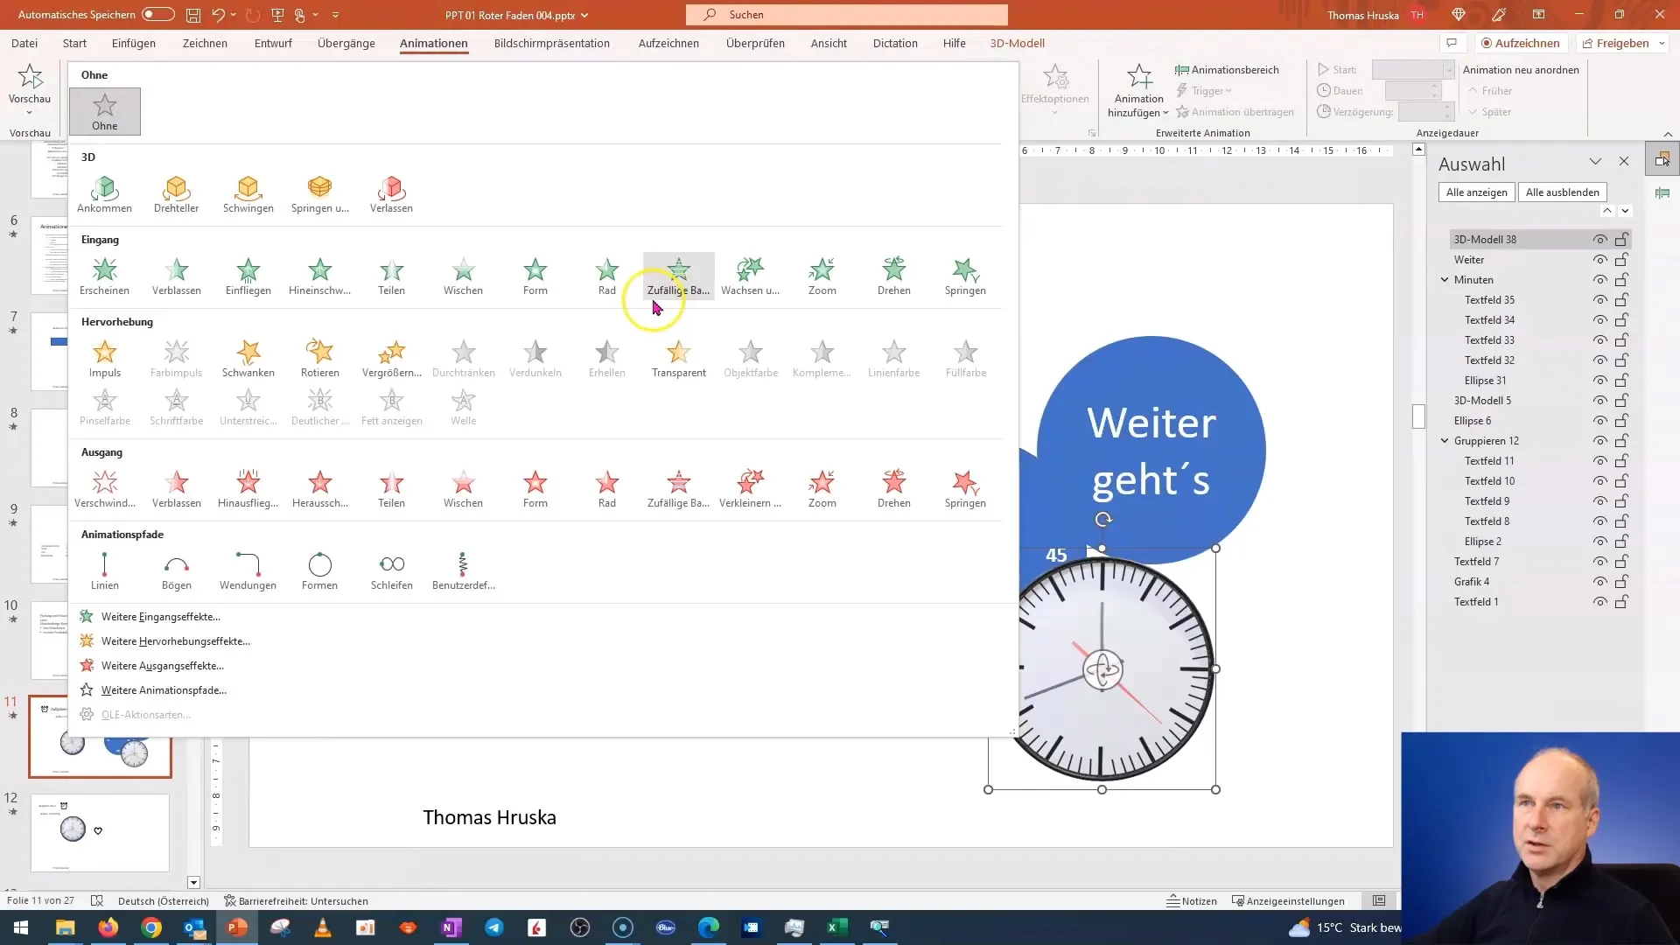Toggle Automatisches Speichern switch
1680x945 pixels.
click(158, 15)
